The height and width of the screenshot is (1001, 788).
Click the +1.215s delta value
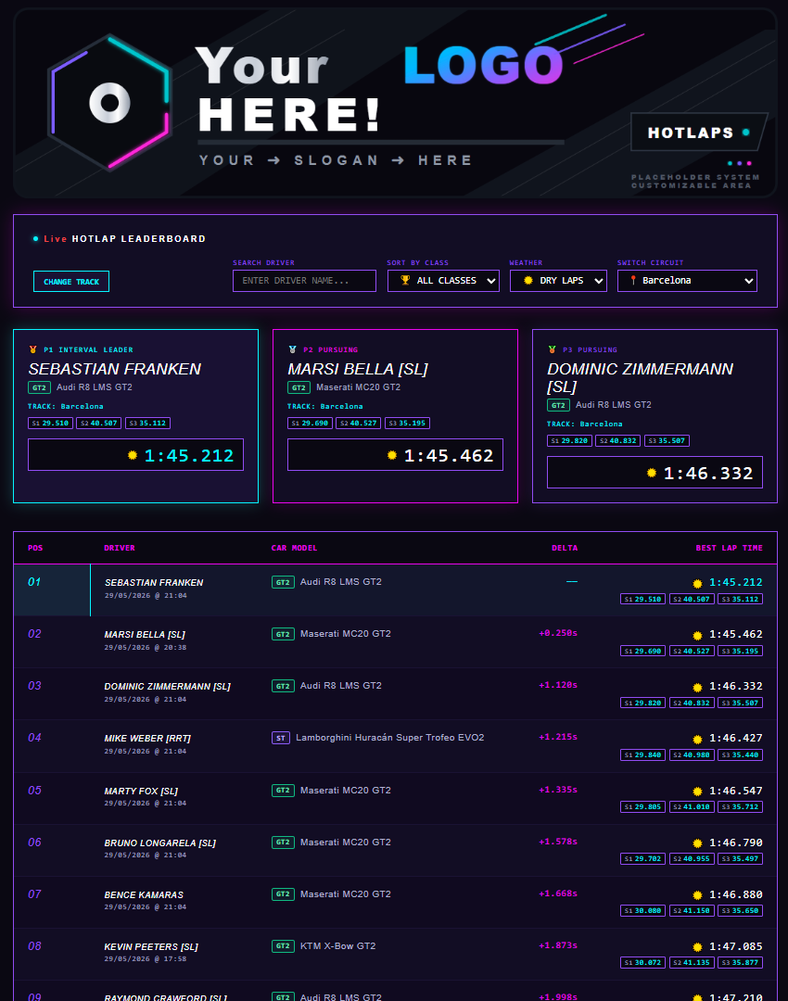coord(558,737)
